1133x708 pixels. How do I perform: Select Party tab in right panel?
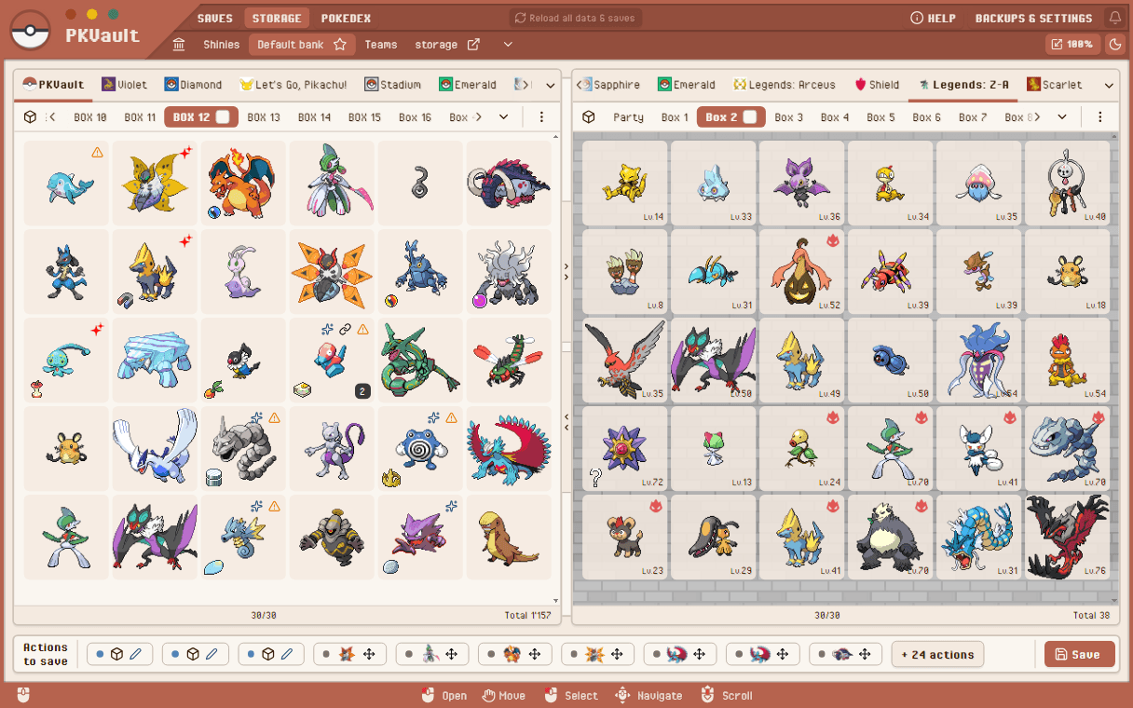(x=628, y=116)
